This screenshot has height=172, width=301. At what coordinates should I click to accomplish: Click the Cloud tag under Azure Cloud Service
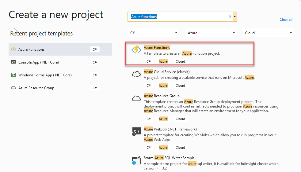[180, 86]
